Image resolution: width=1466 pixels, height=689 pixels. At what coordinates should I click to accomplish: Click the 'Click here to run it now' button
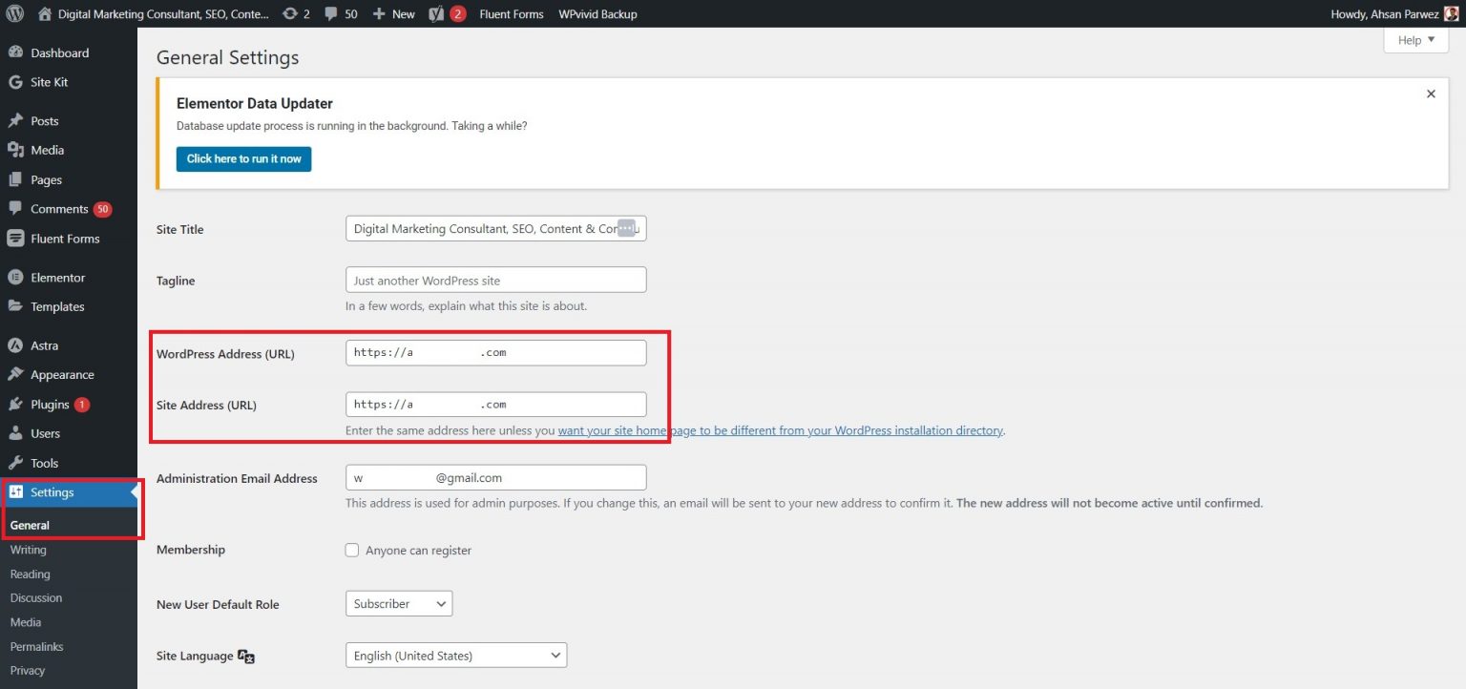coord(243,158)
